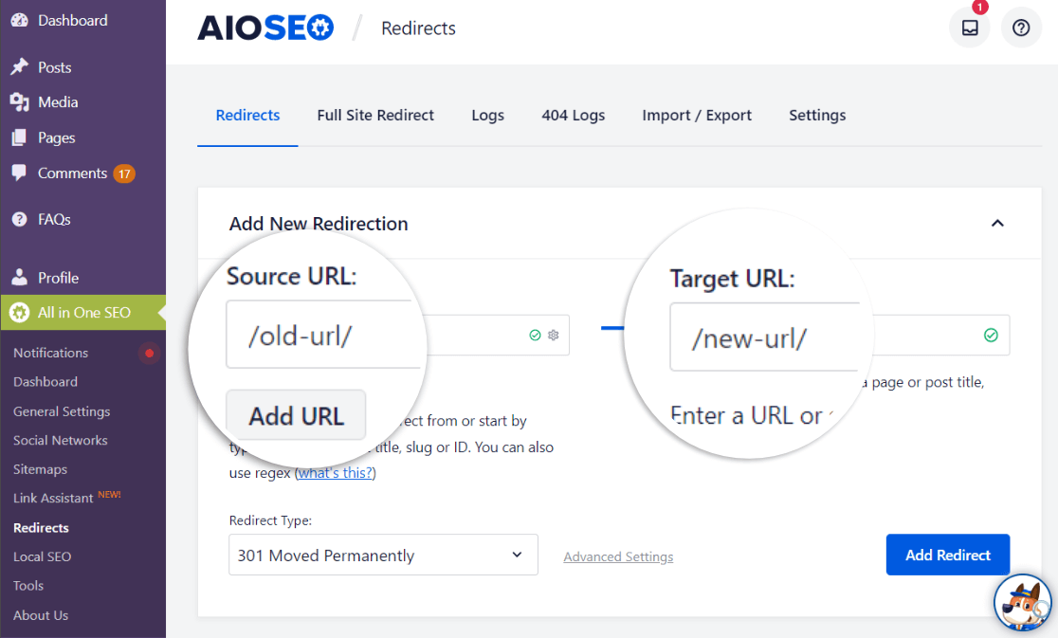Viewport: 1058px width, 638px height.
Task: Open the "what's this?" link
Action: click(335, 472)
